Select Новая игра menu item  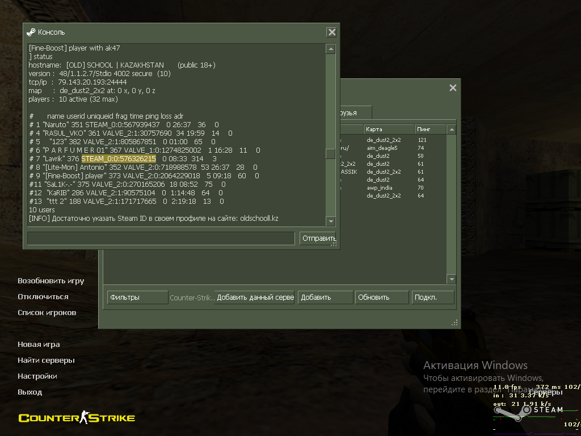coord(39,345)
